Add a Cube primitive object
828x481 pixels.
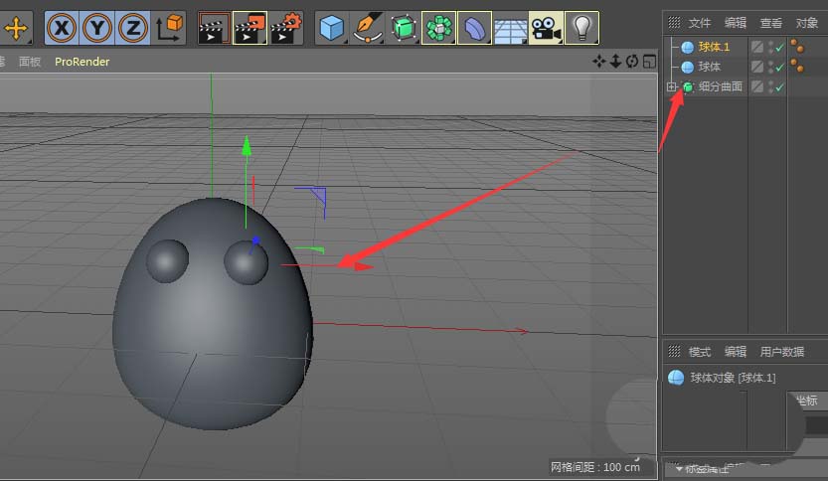[x=332, y=28]
